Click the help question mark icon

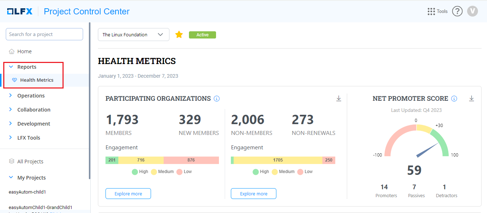[457, 12]
